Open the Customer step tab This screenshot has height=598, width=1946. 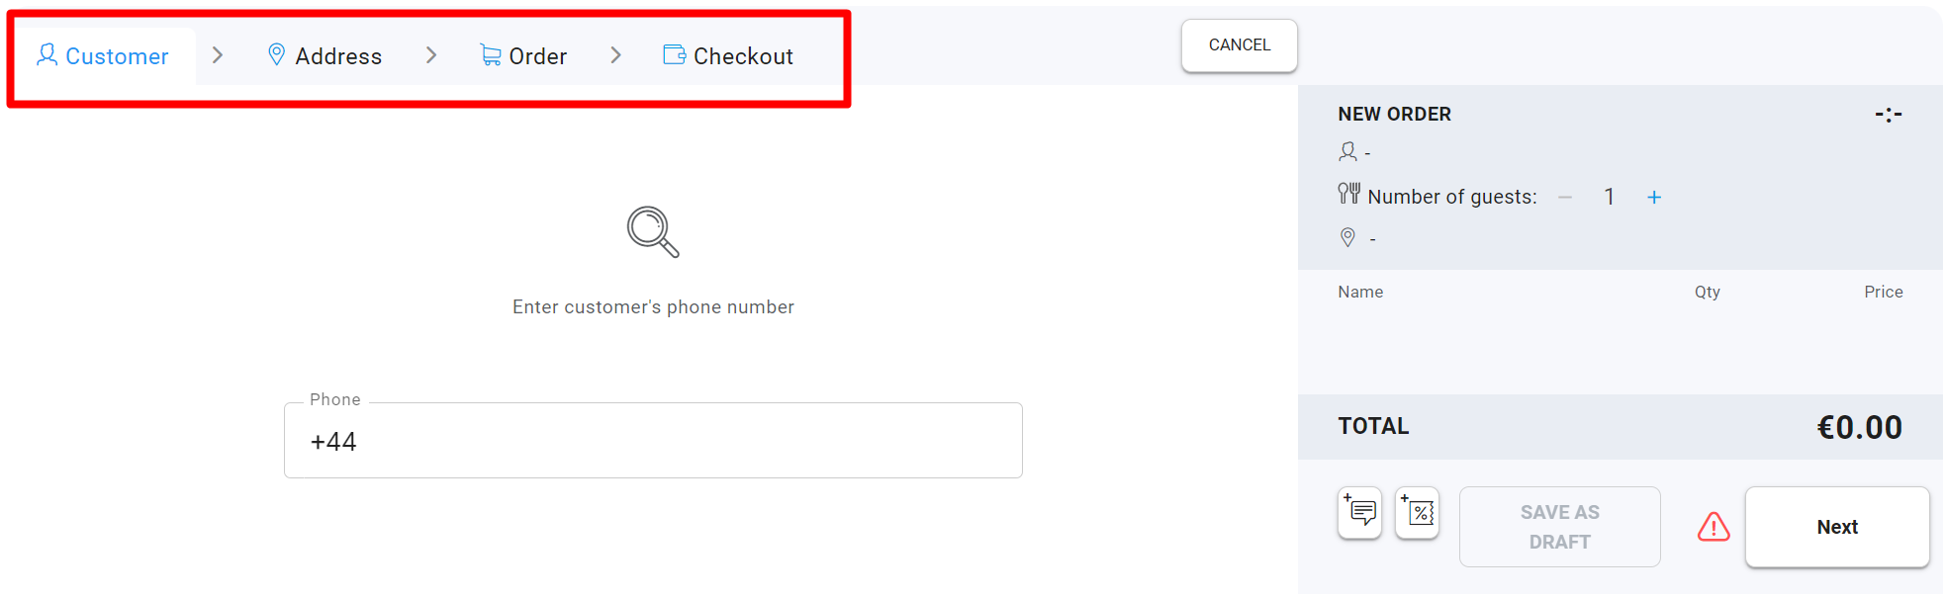103,56
